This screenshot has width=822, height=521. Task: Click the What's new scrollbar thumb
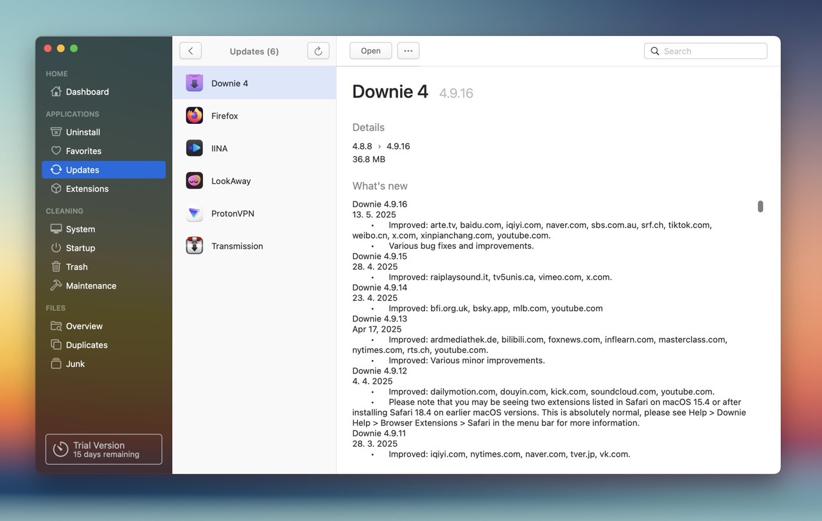[760, 207]
